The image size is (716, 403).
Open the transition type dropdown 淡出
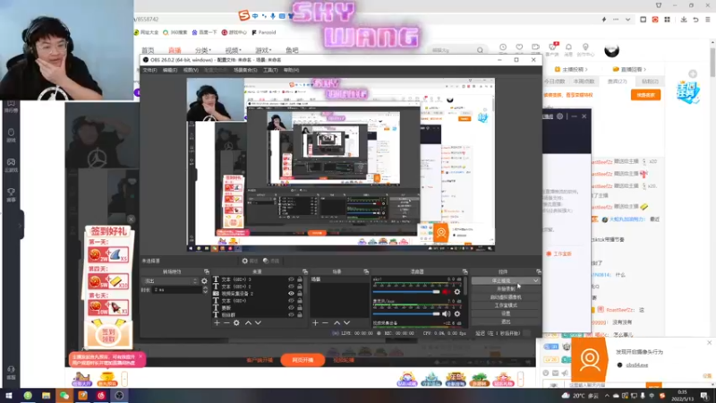(x=170, y=281)
